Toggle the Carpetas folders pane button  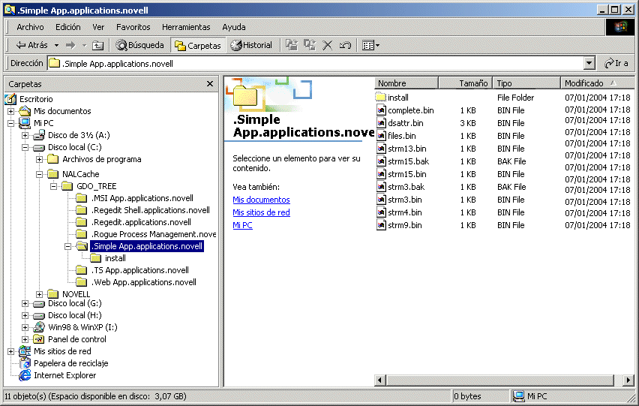(198, 45)
